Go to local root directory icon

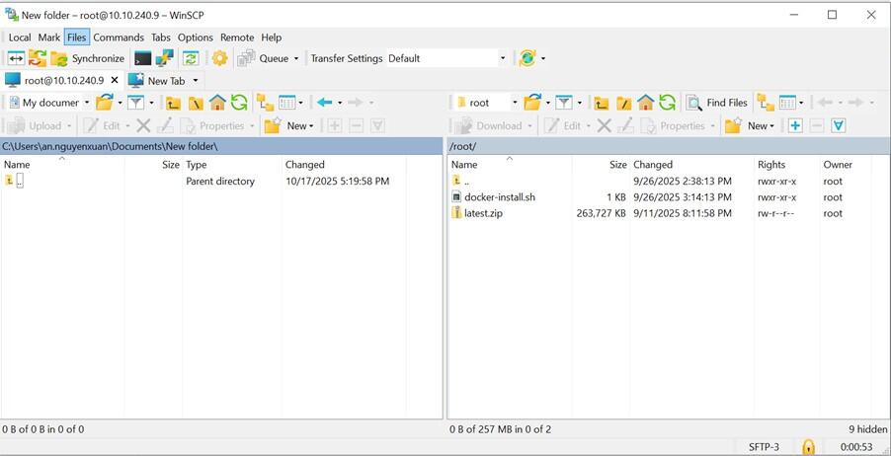[196, 103]
